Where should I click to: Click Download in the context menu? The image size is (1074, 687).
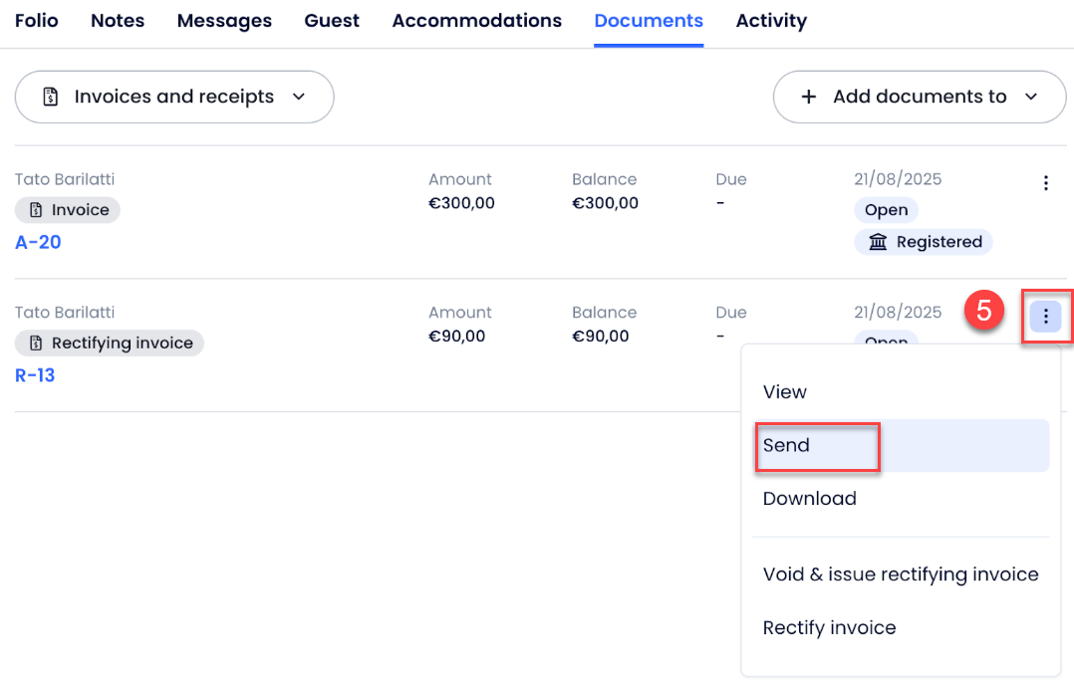(809, 499)
